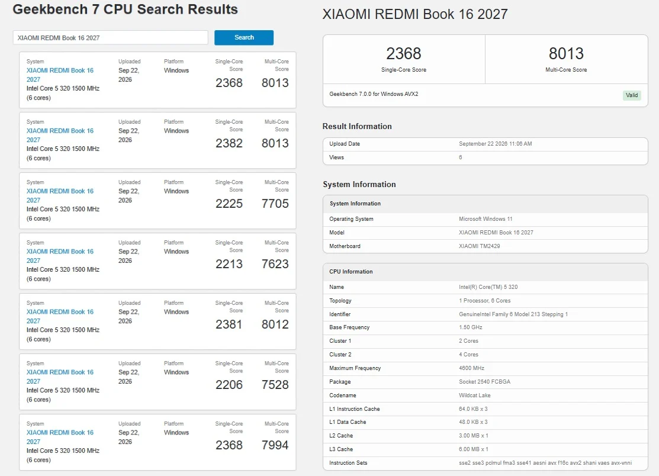The image size is (659, 476).
Task: Select the Motherboard value 'XIAOMI TM2429'
Action: (479, 246)
